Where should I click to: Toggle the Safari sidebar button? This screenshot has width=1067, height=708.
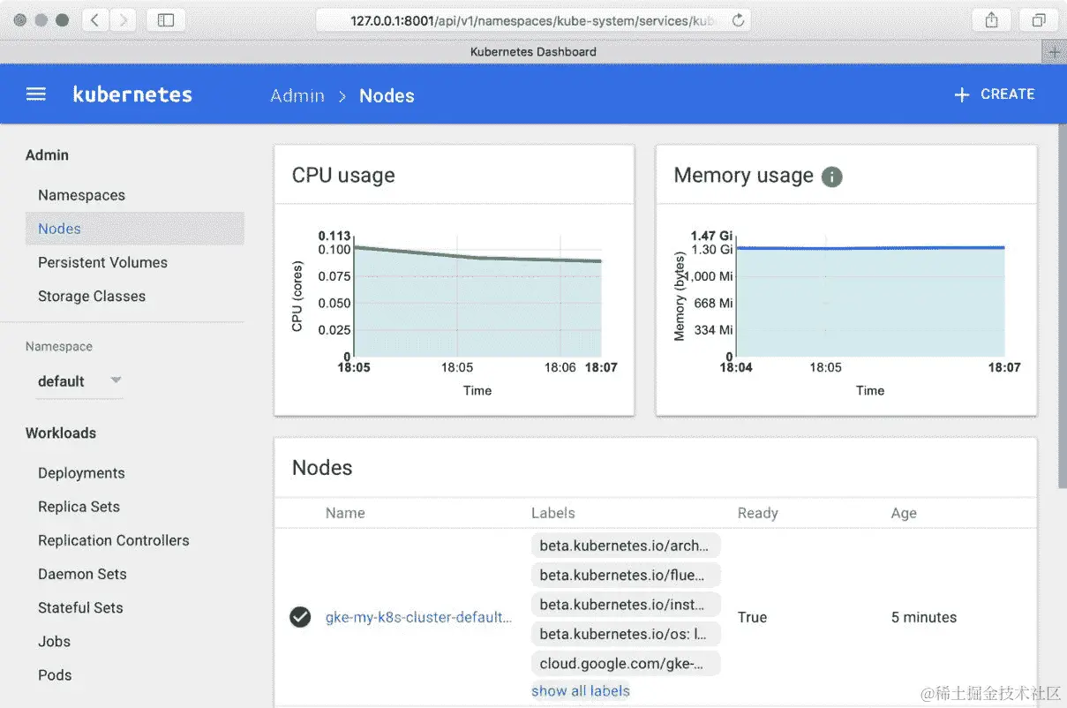pos(165,19)
